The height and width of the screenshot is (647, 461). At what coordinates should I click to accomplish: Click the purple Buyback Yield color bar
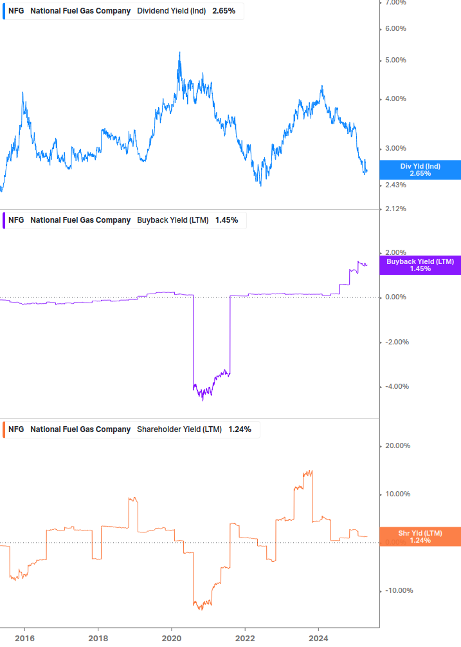pyautogui.click(x=4, y=220)
